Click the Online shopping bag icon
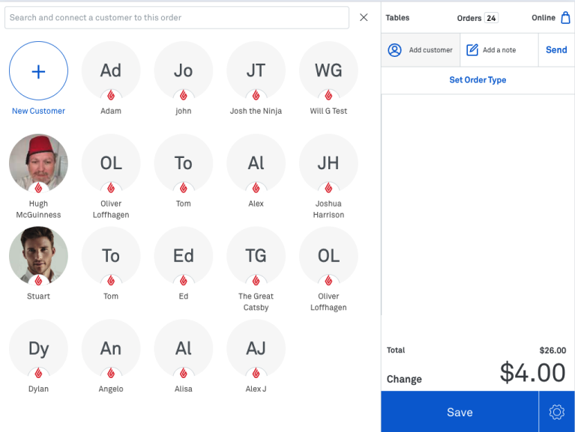575x432 pixels. click(566, 17)
